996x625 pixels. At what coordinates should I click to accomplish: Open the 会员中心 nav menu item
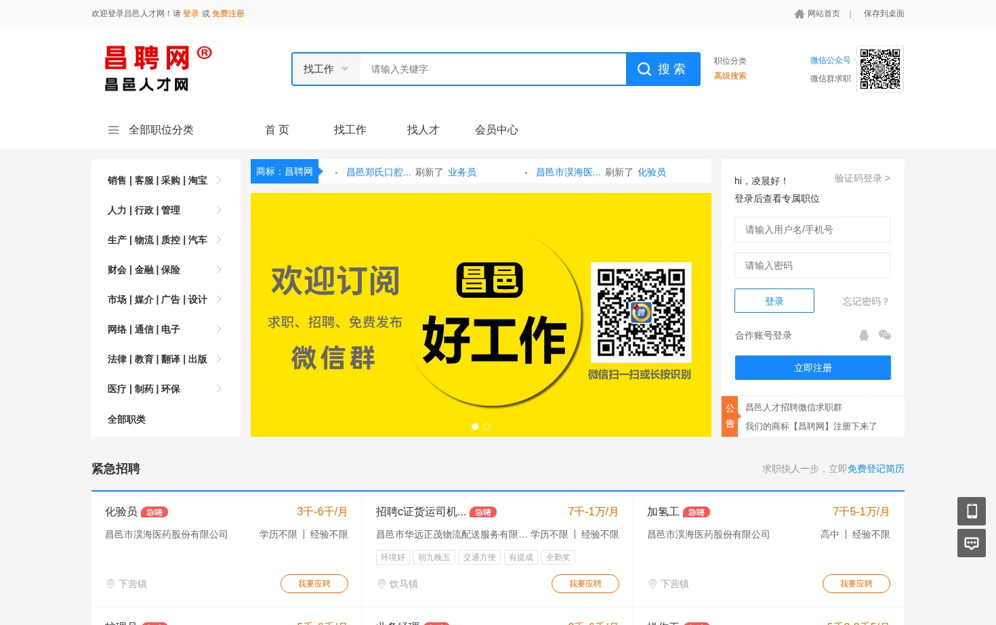(497, 130)
